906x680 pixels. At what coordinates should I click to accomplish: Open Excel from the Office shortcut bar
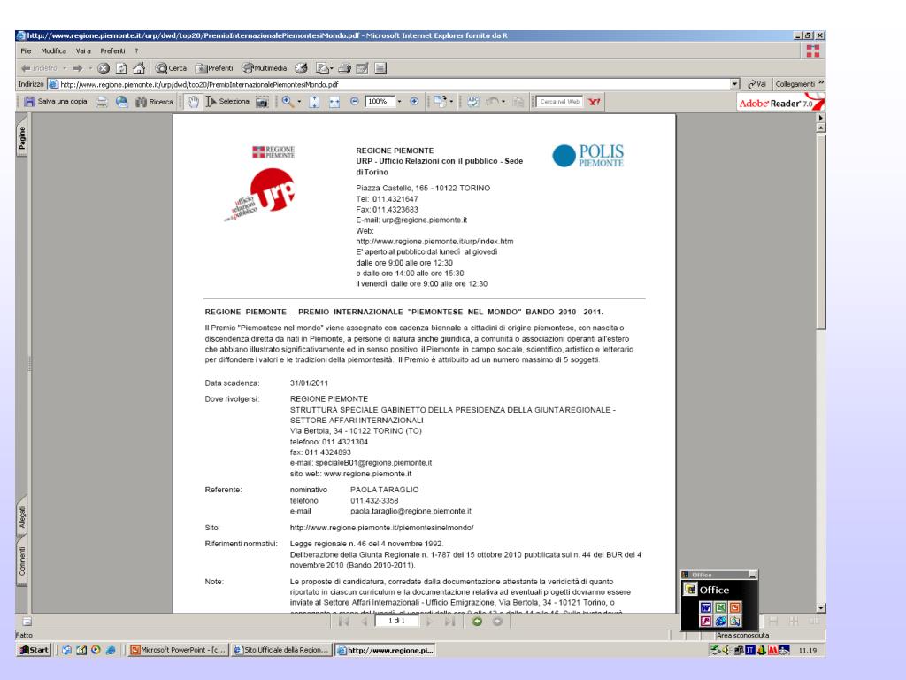[720, 607]
